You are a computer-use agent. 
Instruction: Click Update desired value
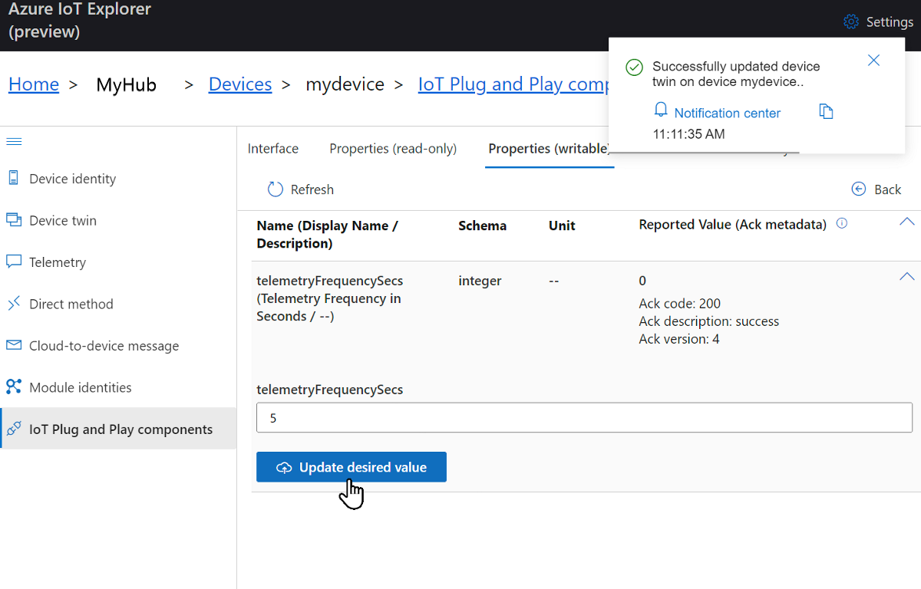(x=351, y=466)
